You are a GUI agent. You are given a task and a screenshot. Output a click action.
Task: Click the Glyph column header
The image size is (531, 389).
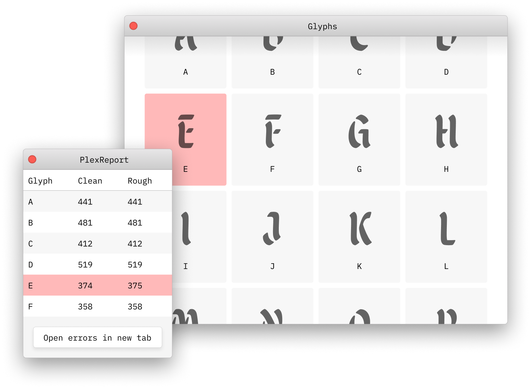click(40, 181)
